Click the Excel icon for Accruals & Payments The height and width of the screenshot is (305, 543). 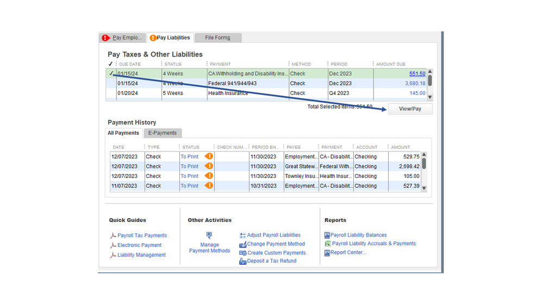point(328,244)
